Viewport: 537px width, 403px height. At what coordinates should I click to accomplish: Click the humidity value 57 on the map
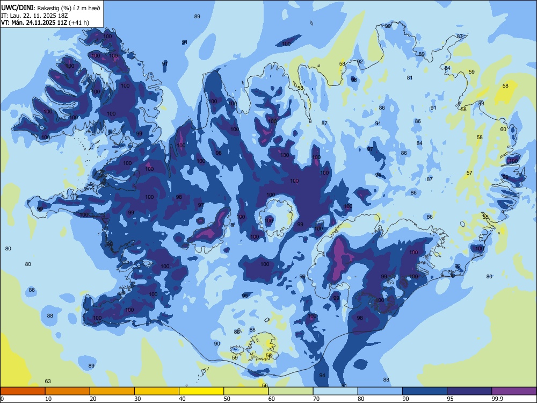coord(469,172)
